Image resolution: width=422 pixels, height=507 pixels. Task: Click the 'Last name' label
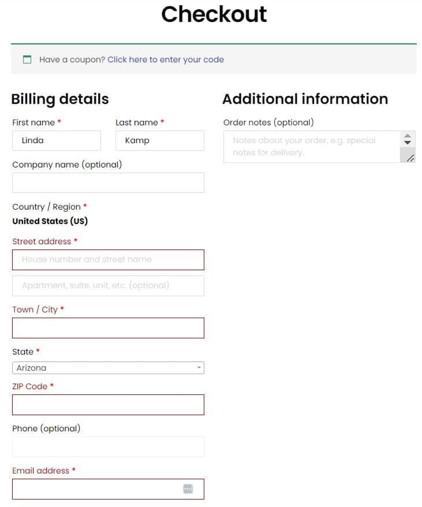(x=137, y=122)
